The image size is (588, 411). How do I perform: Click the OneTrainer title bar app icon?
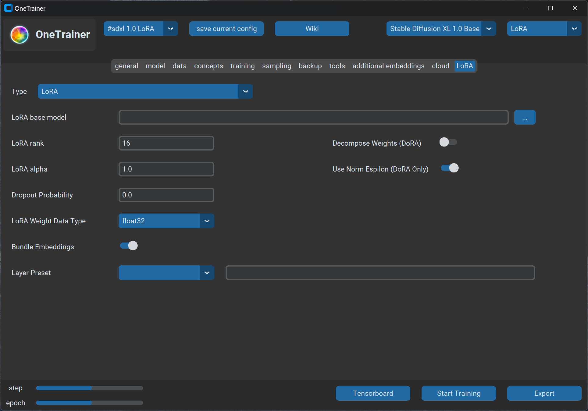point(8,8)
